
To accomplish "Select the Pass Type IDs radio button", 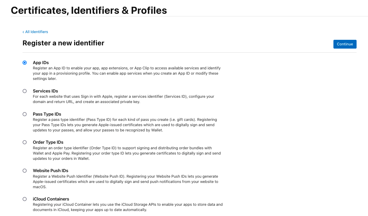I will [x=25, y=114].
